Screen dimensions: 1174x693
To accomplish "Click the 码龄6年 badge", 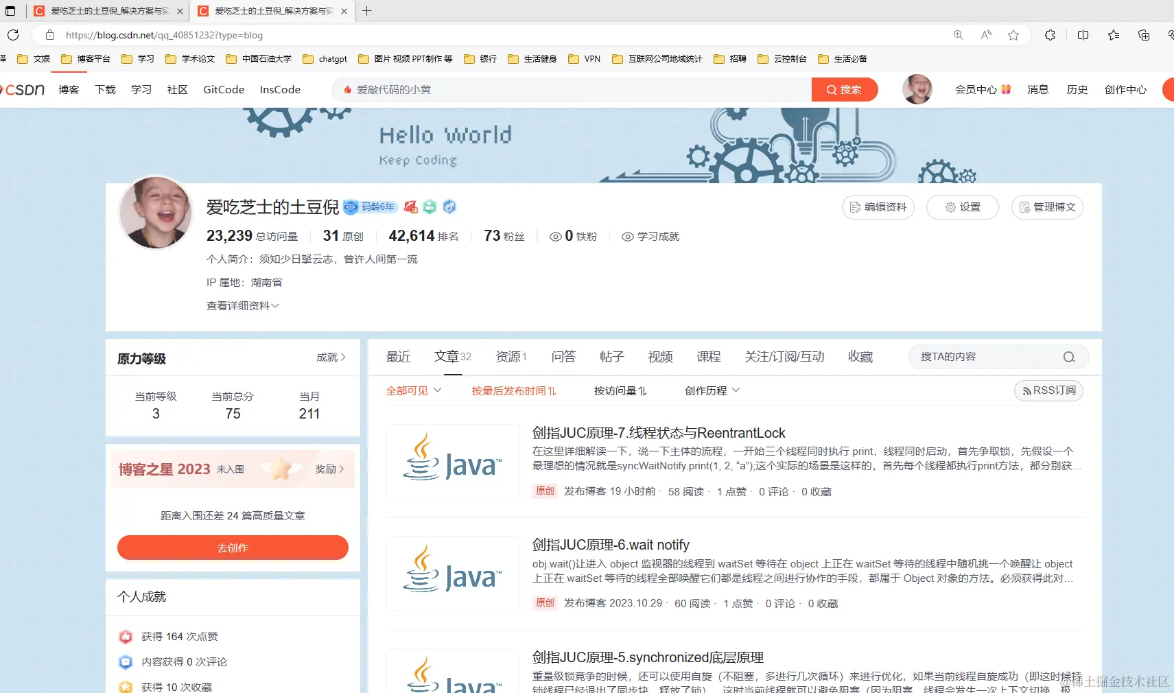I will tap(370, 207).
